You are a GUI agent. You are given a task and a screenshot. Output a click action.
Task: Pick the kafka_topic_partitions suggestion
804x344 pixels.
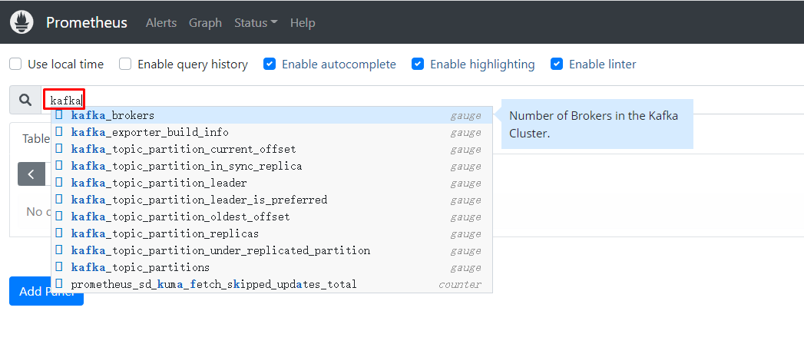[x=272, y=267]
